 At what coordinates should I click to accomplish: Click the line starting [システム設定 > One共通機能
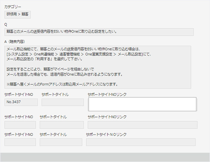(x=79, y=54)
